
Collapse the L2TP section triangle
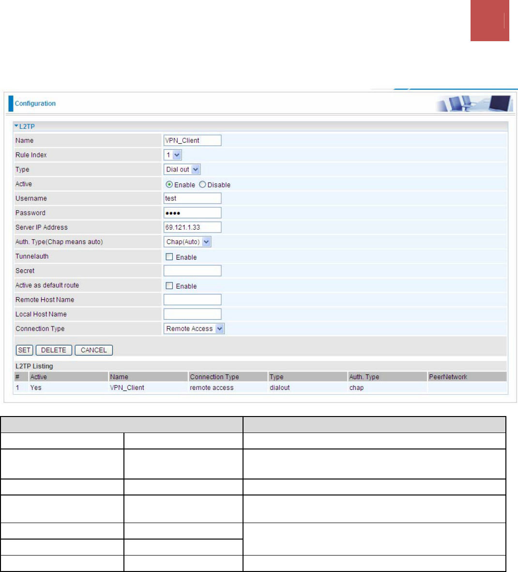tap(16, 126)
